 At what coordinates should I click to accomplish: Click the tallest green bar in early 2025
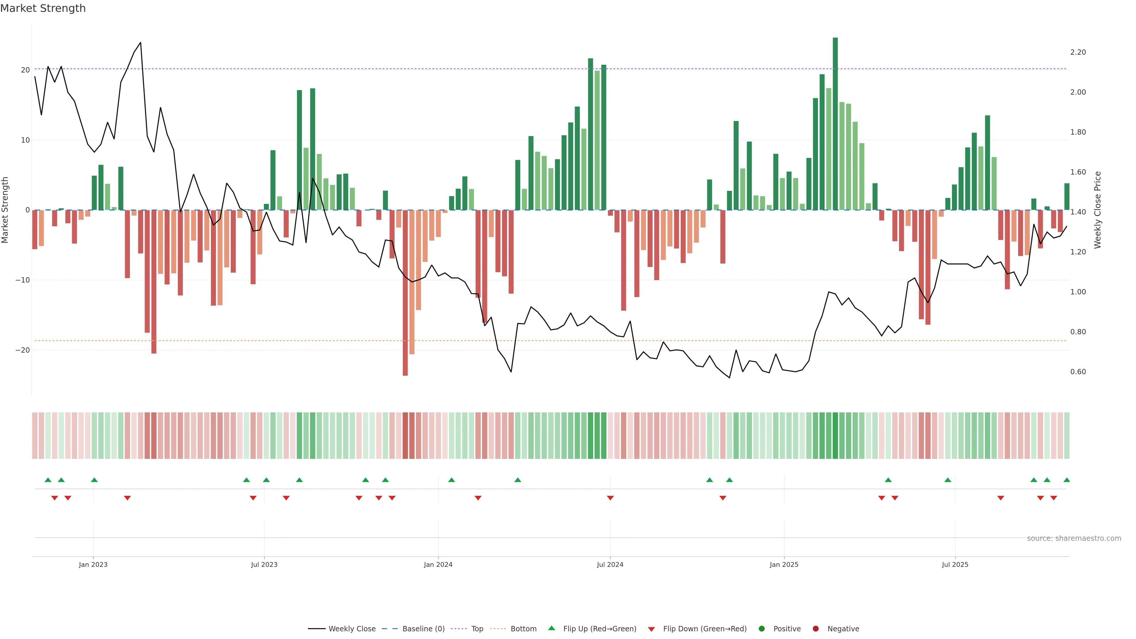click(835, 123)
